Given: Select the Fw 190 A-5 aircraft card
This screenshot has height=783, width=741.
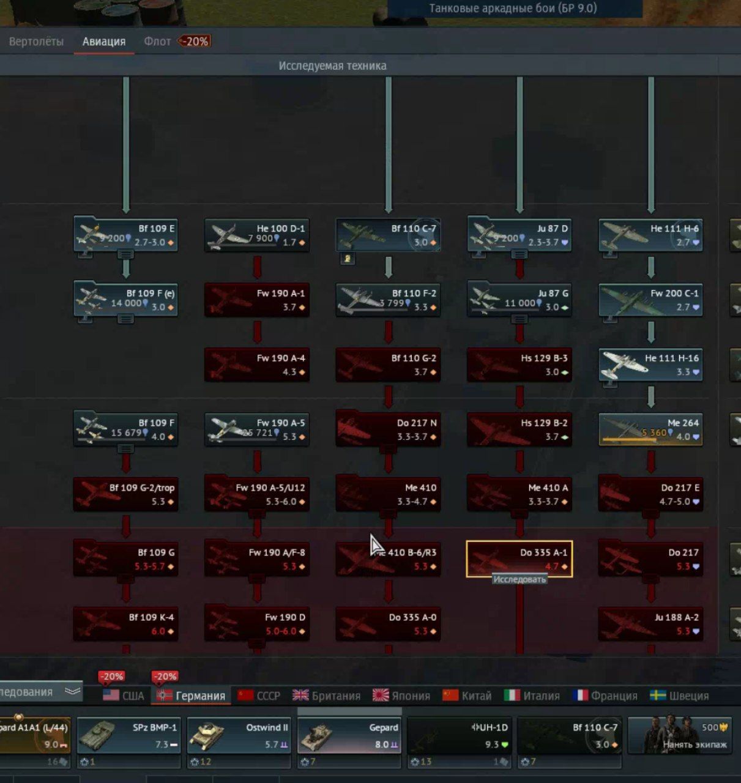Looking at the screenshot, I should pyautogui.click(x=257, y=430).
